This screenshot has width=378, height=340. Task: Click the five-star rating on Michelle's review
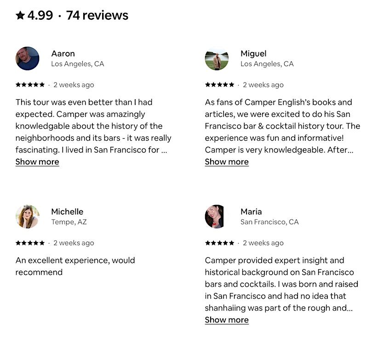coord(30,243)
